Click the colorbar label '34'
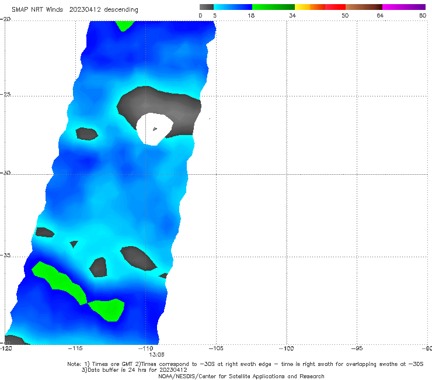 tap(292, 15)
